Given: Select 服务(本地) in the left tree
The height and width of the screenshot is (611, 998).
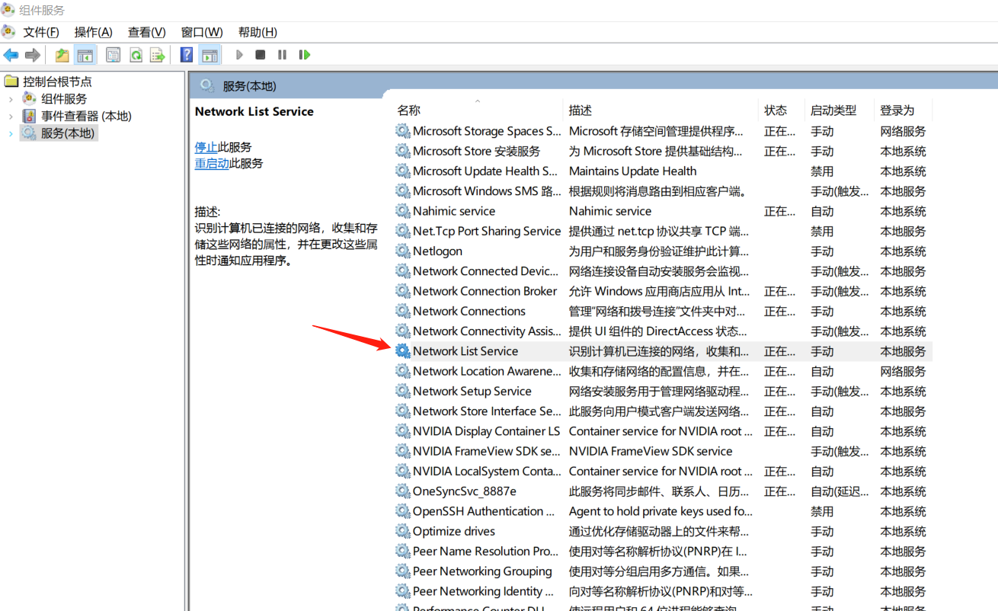Looking at the screenshot, I should pos(68,133).
